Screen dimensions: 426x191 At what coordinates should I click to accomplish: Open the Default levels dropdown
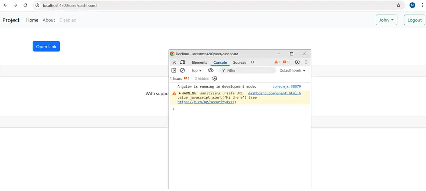click(x=292, y=71)
